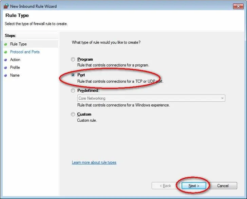The image size is (247, 199).
Task: Select the Program radio button
Action: pos(73,59)
